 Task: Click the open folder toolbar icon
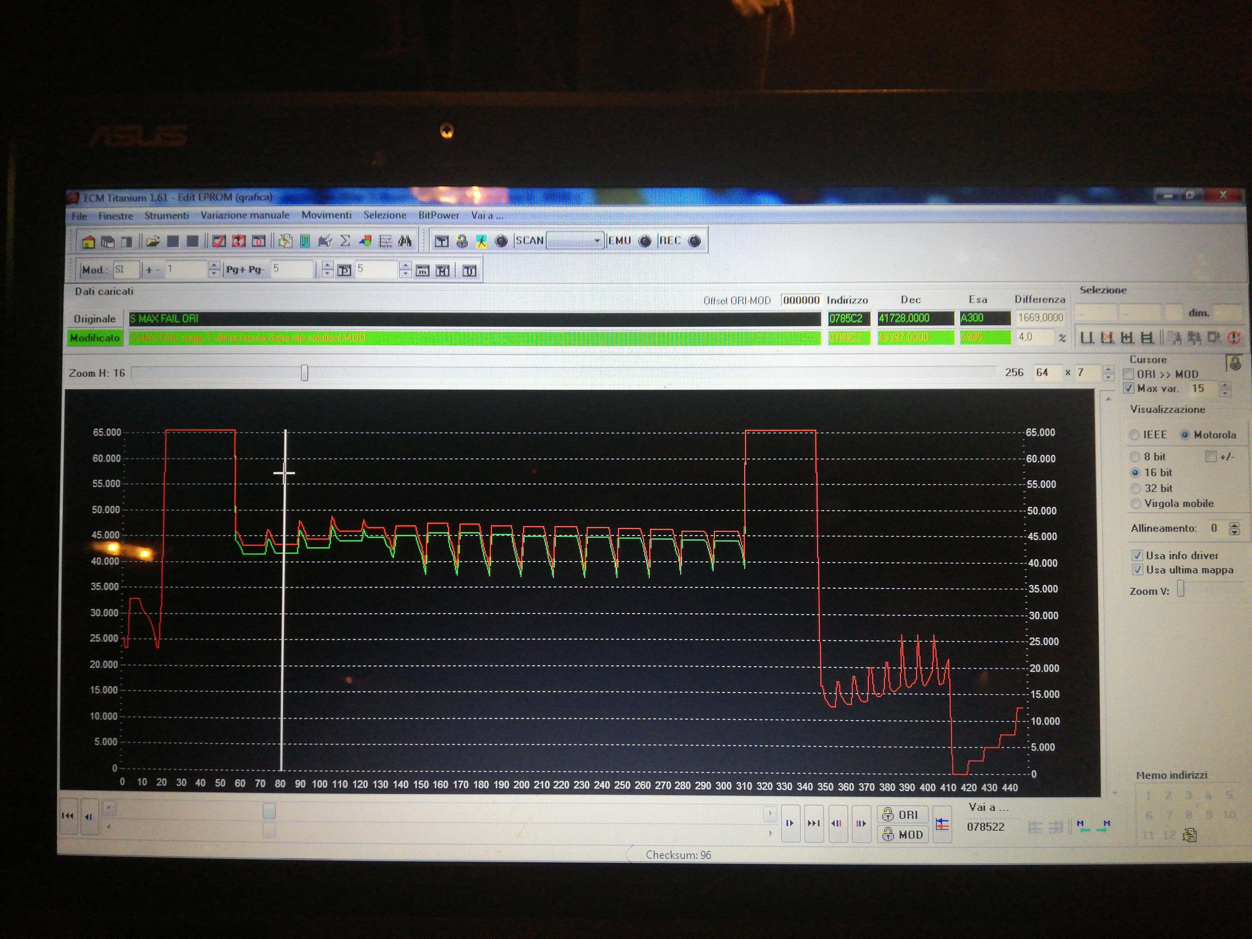tap(153, 242)
